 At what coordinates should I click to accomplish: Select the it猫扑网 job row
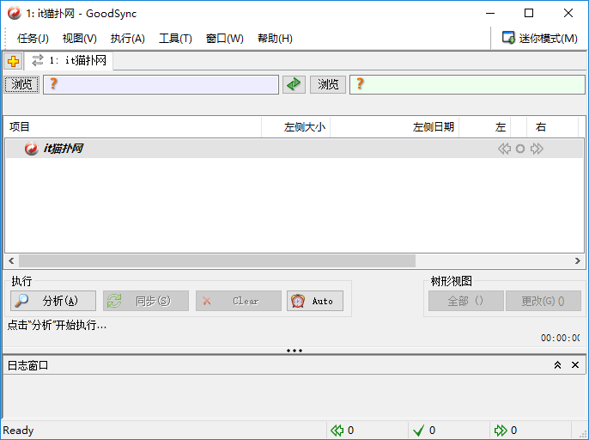pyautogui.click(x=294, y=149)
